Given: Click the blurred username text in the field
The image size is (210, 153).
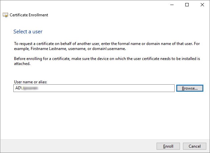Looking at the screenshot, I should [29, 88].
